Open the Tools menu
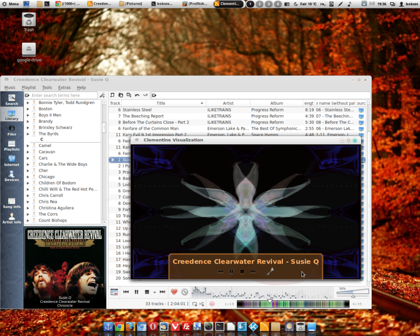The image size is (420, 336). (47, 87)
